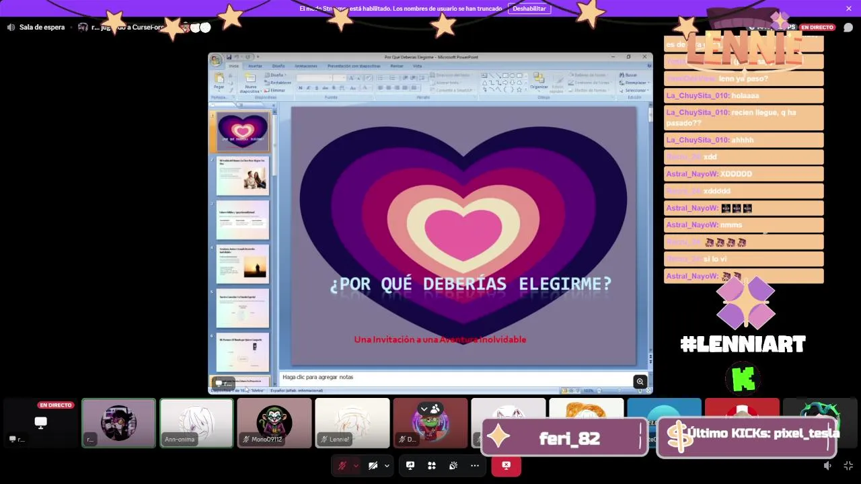This screenshot has height=484, width=861.
Task: Select slide 4 sunset thumbnail
Action: (x=243, y=264)
